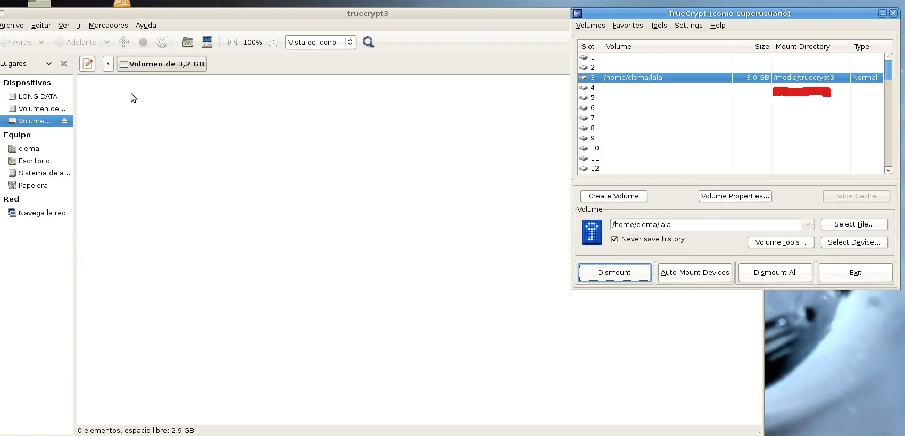
Task: Open the home folder icon in toolbar
Action: tap(188, 42)
